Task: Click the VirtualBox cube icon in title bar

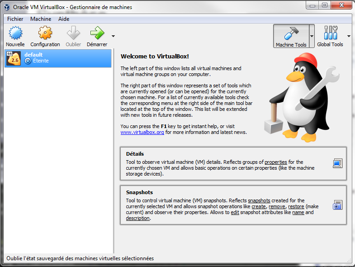Action: pos(7,7)
